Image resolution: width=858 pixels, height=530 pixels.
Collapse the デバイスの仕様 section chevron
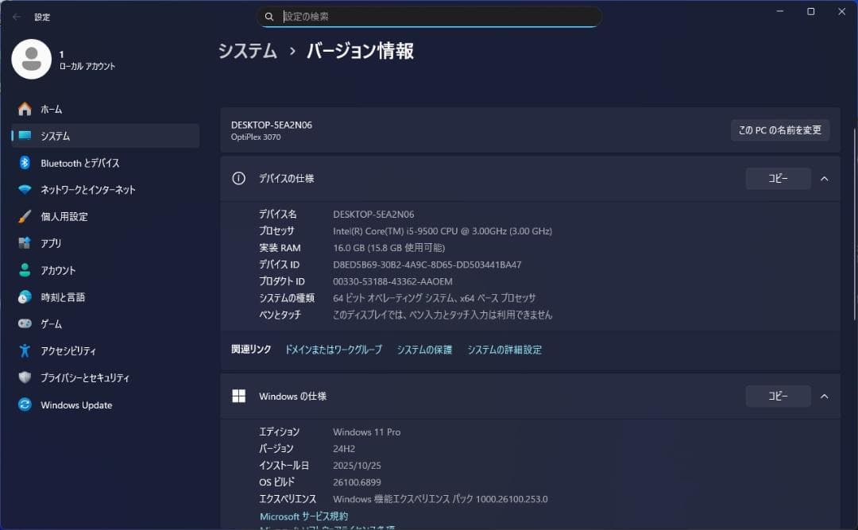point(824,178)
